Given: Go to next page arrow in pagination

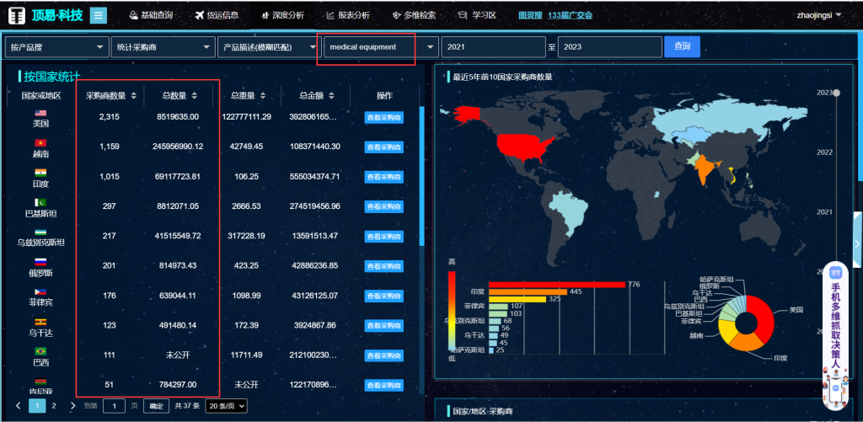Looking at the screenshot, I should (69, 406).
